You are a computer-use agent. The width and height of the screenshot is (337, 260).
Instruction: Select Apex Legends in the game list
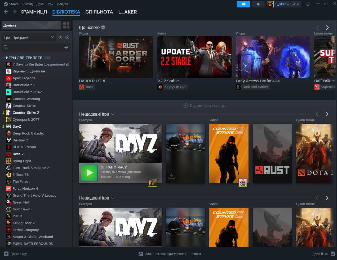[x=24, y=78]
